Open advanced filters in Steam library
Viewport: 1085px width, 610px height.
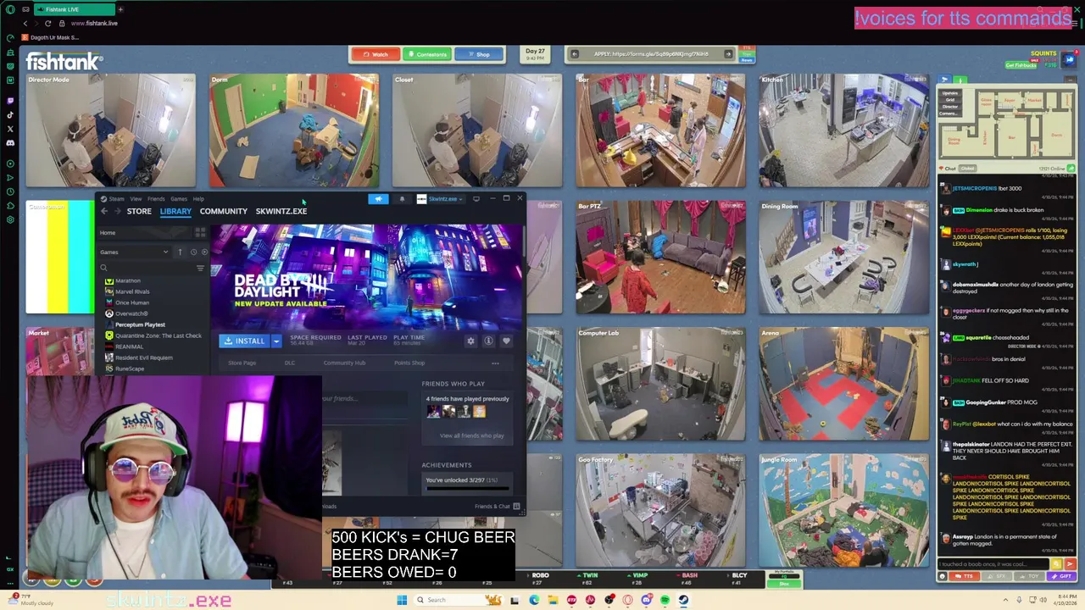pyautogui.click(x=200, y=268)
